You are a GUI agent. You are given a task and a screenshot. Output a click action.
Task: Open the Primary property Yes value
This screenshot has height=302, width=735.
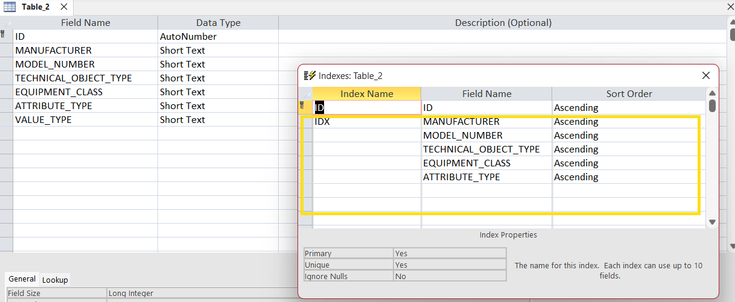(449, 254)
